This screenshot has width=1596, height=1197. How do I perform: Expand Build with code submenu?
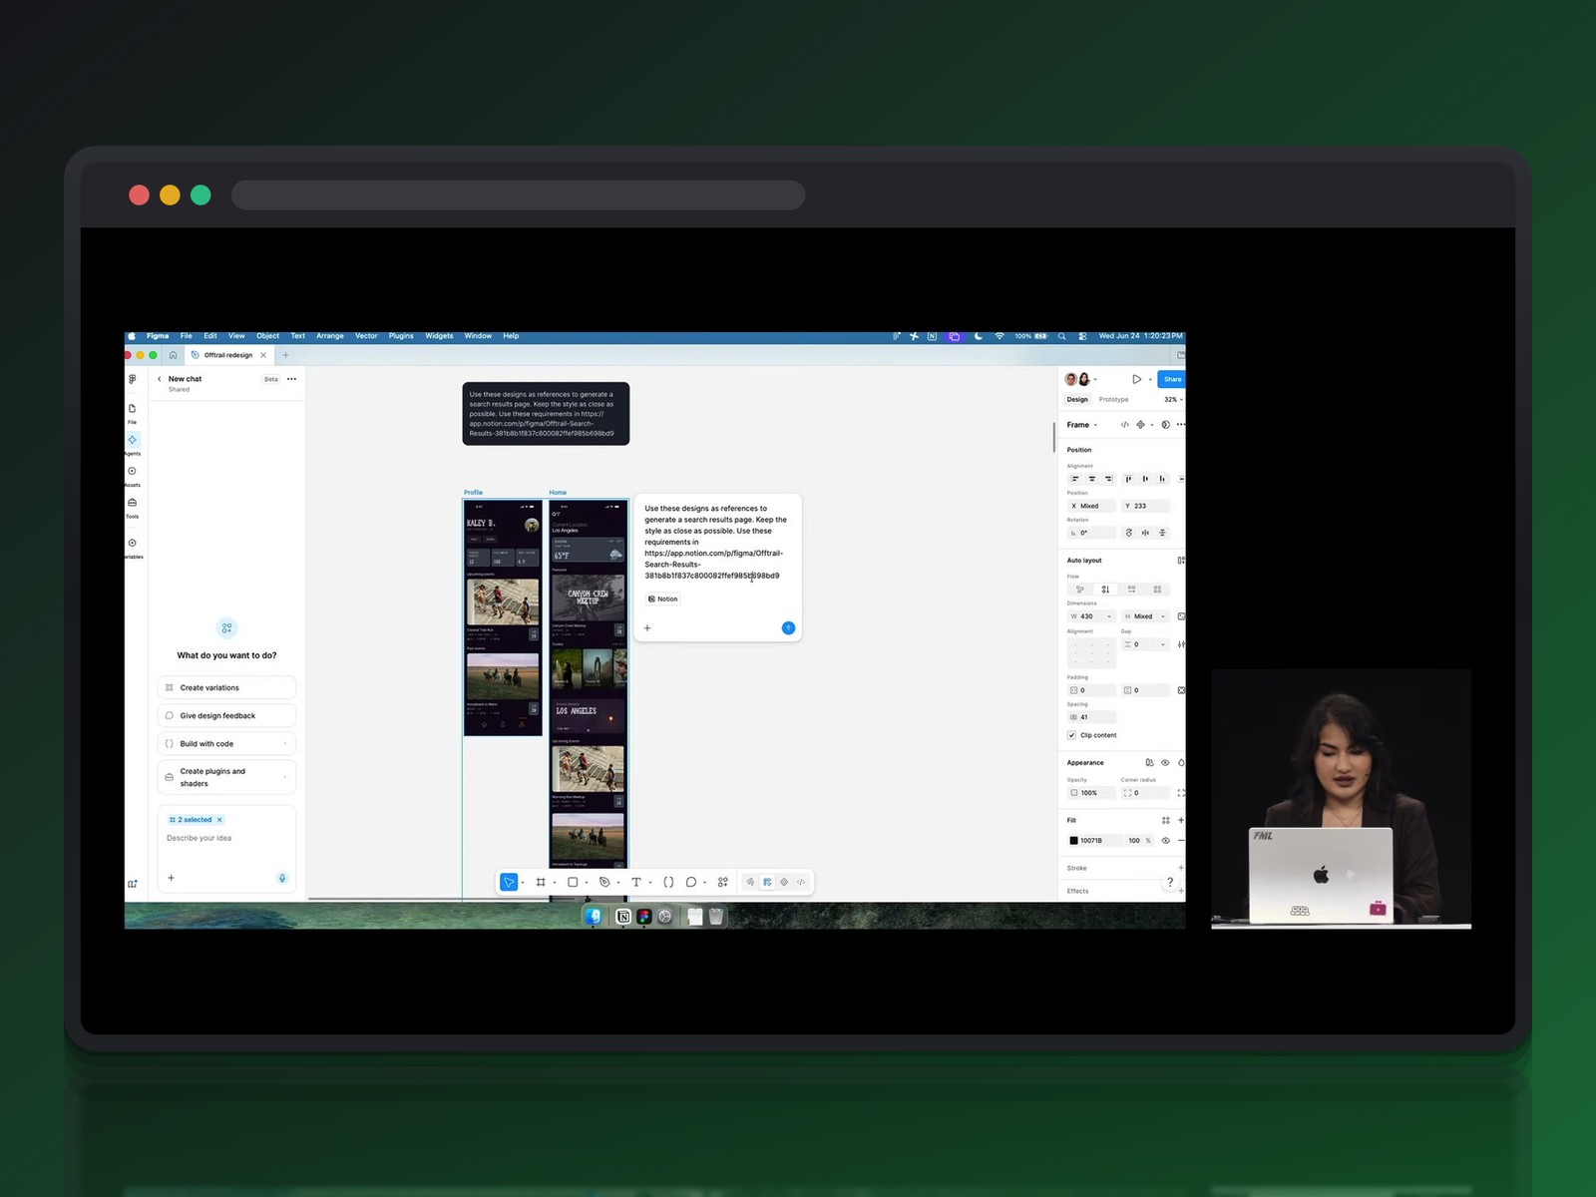(285, 743)
